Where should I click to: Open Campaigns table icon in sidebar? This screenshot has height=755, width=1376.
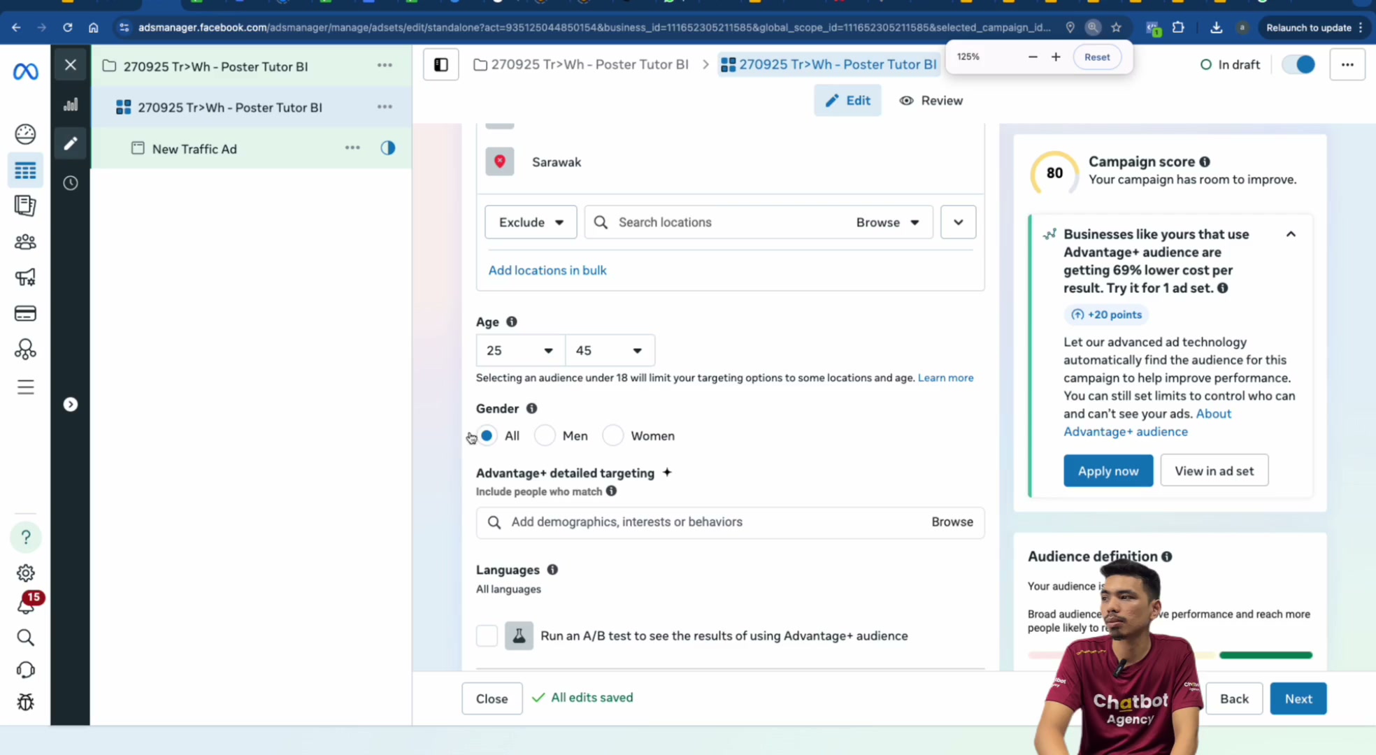(25, 171)
